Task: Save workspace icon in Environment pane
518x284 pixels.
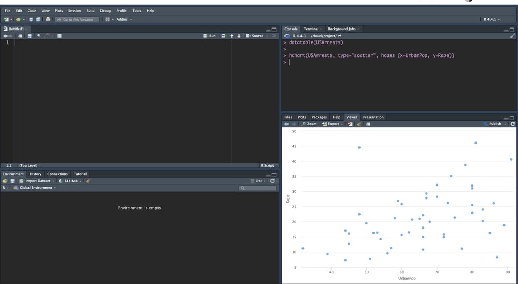Action: click(x=12, y=181)
